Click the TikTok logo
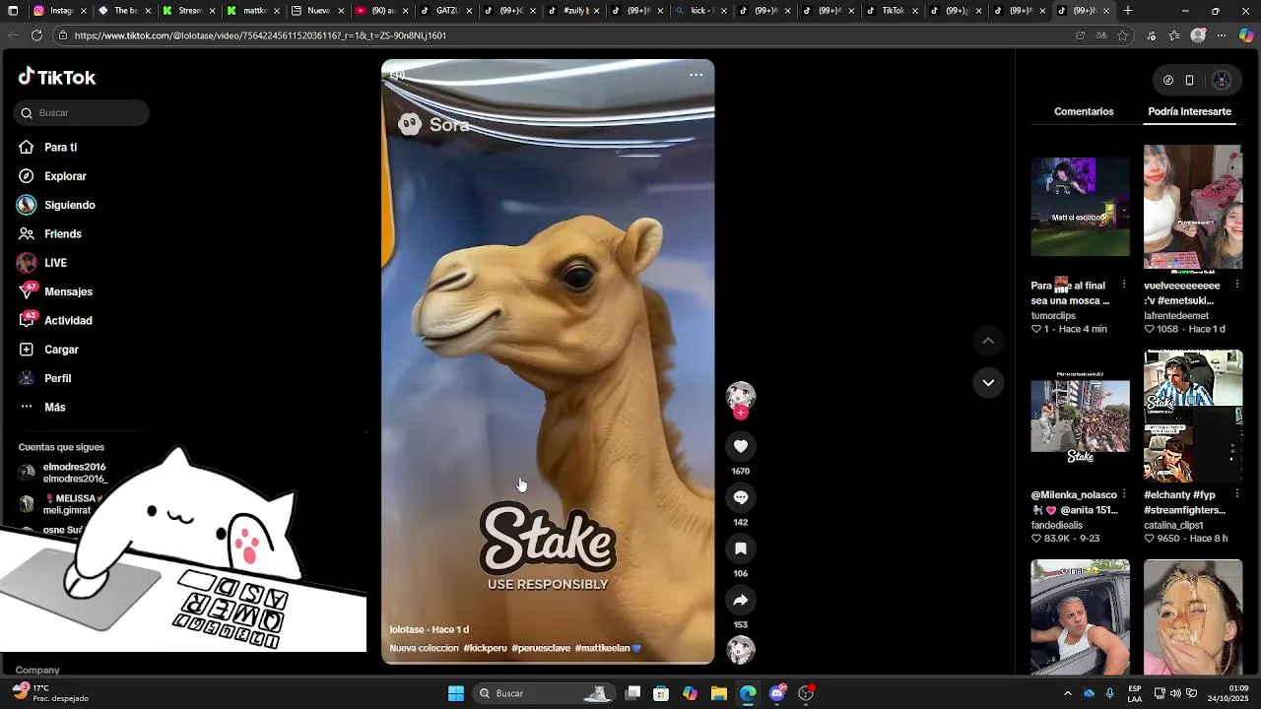The width and height of the screenshot is (1261, 709). (56, 77)
